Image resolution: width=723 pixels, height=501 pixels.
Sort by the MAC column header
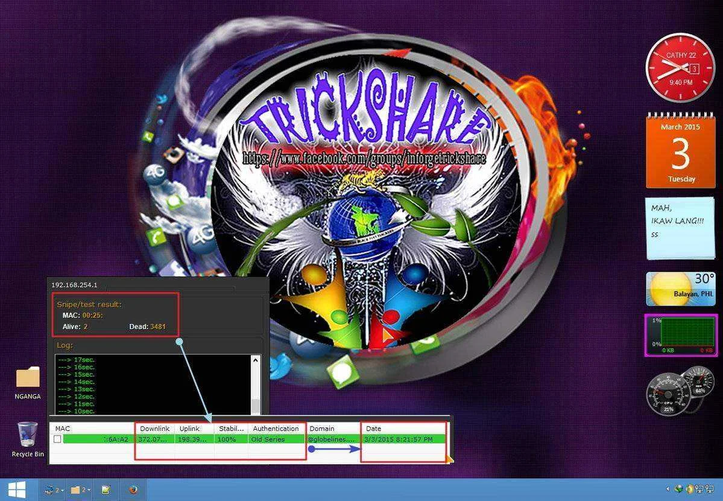[x=93, y=429]
